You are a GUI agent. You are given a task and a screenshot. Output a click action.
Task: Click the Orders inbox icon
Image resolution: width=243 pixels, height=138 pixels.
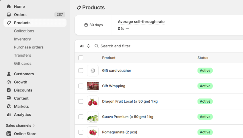(9, 15)
